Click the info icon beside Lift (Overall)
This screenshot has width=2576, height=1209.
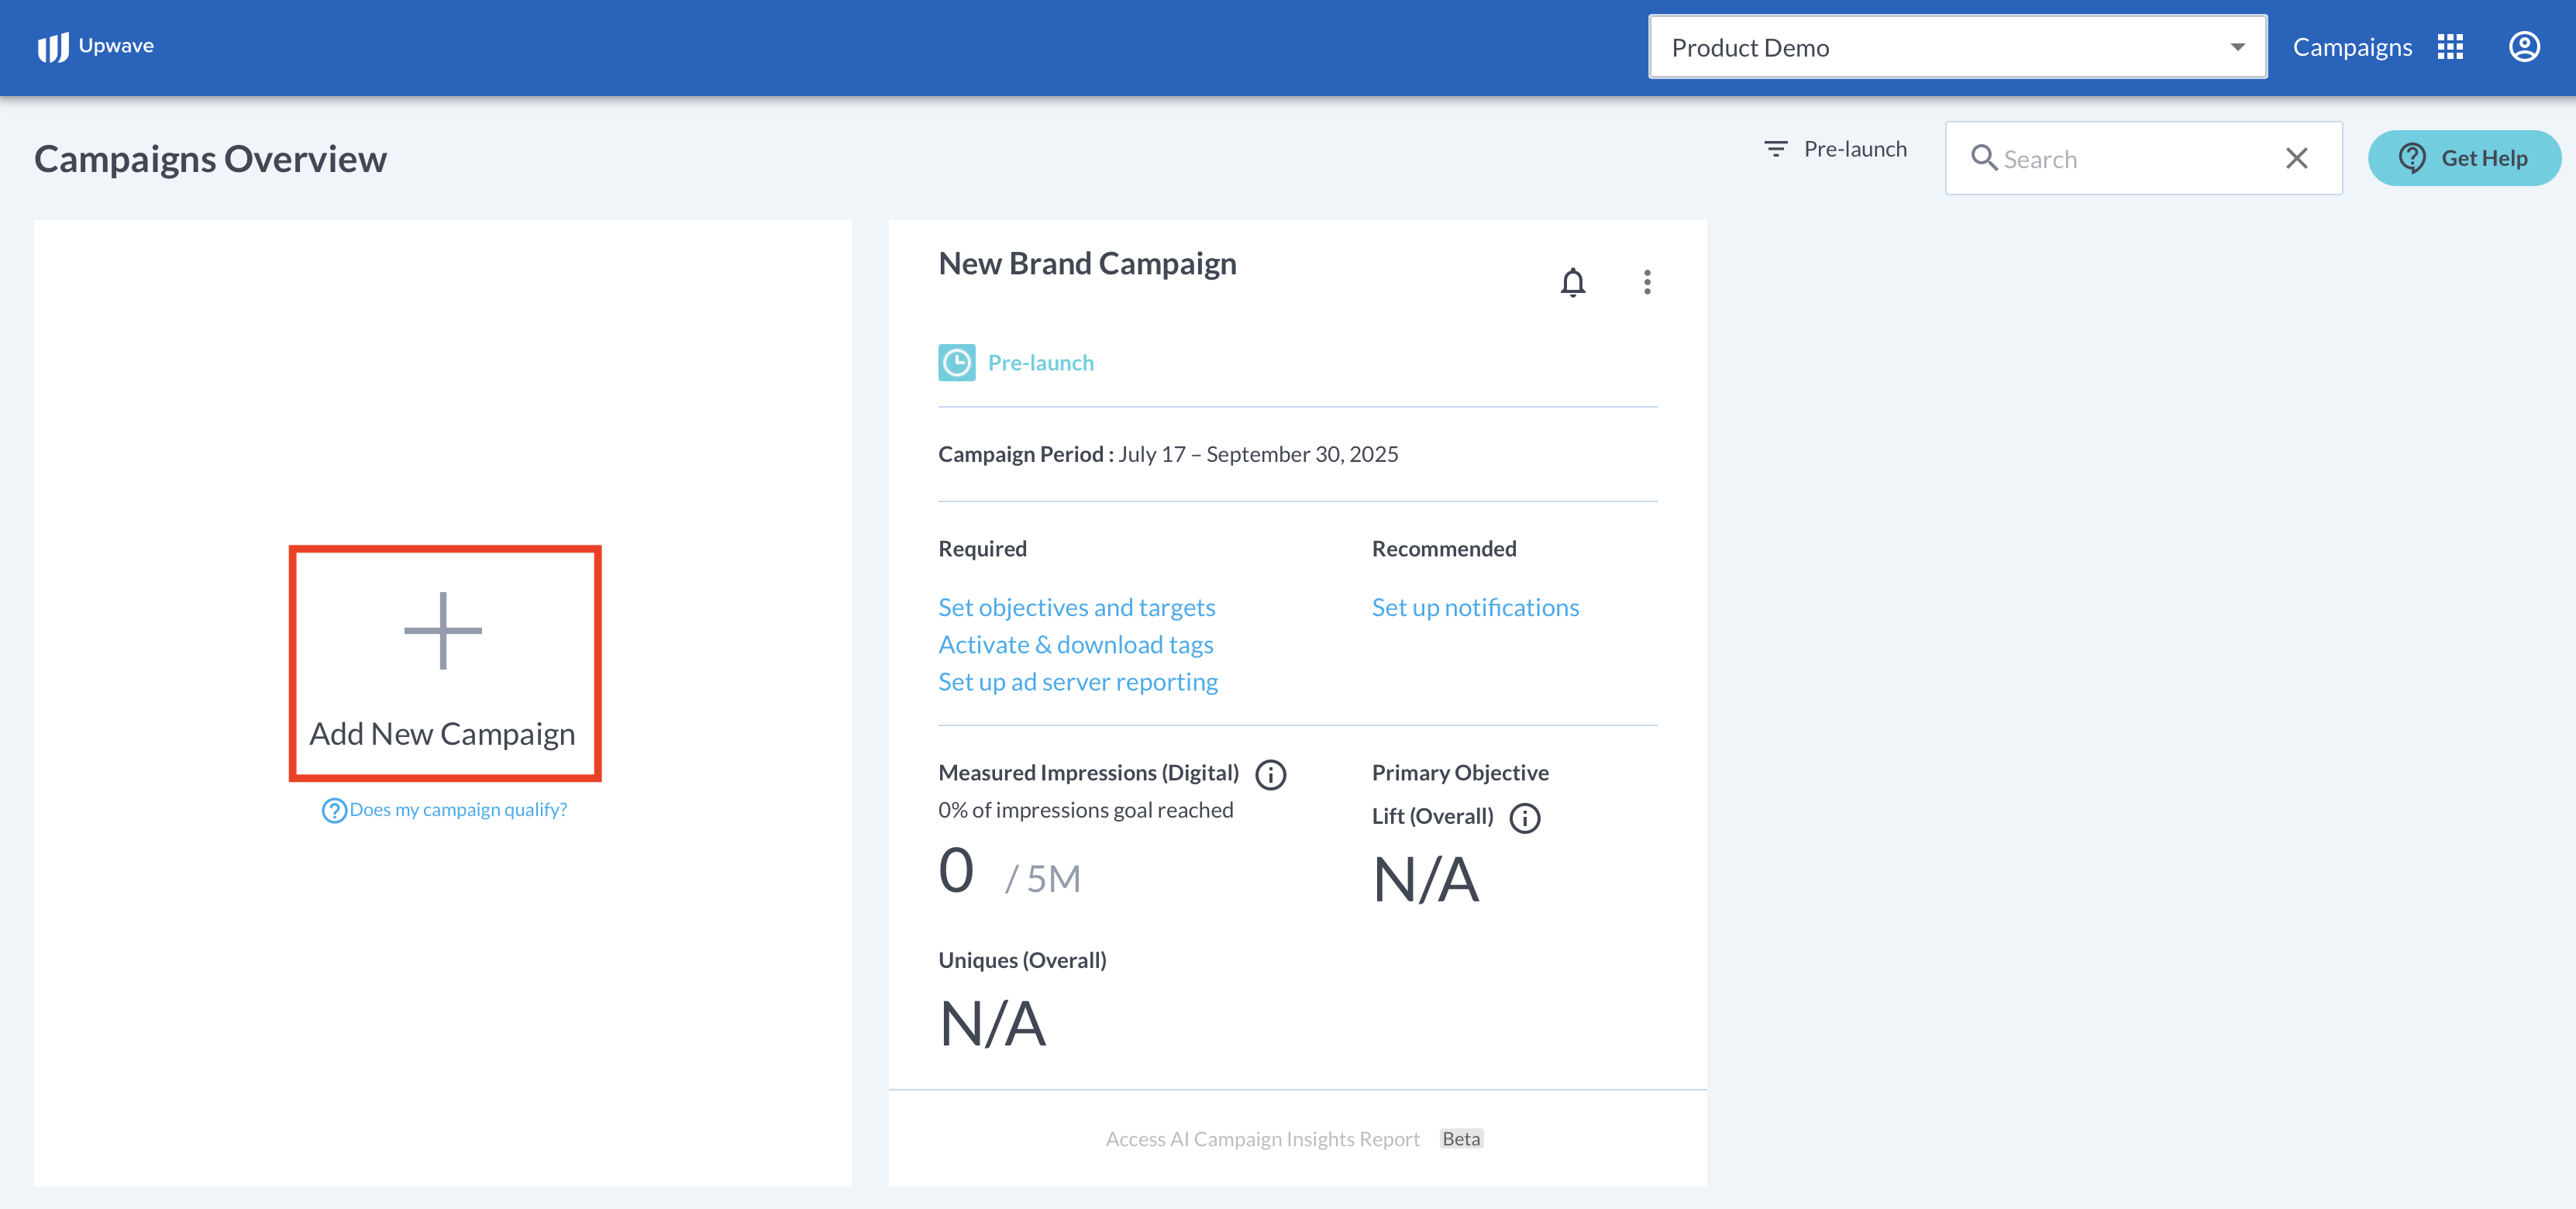click(1525, 818)
